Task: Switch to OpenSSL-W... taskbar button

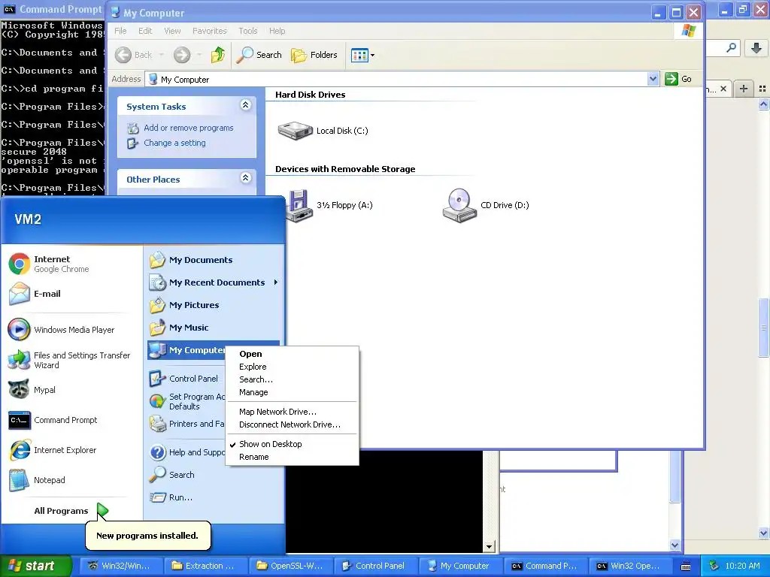Action: point(291,566)
